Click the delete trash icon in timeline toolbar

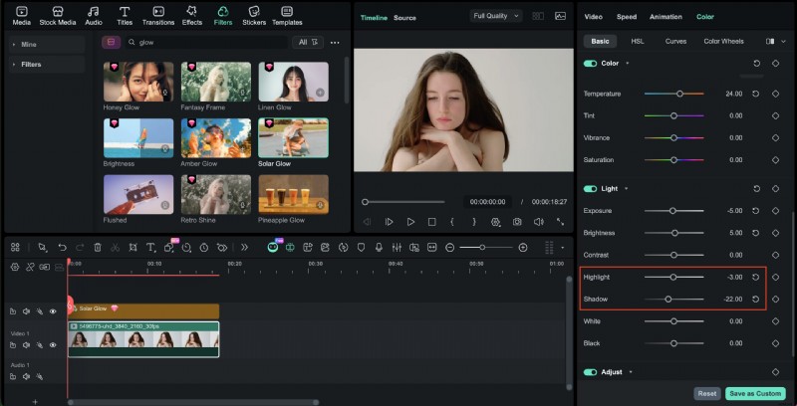(98, 247)
